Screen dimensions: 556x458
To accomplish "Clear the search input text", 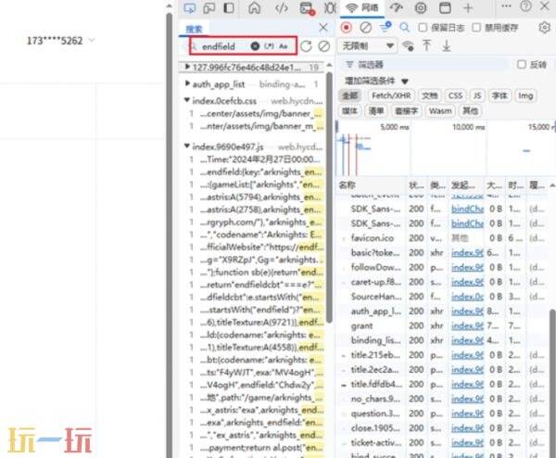I will [x=252, y=45].
